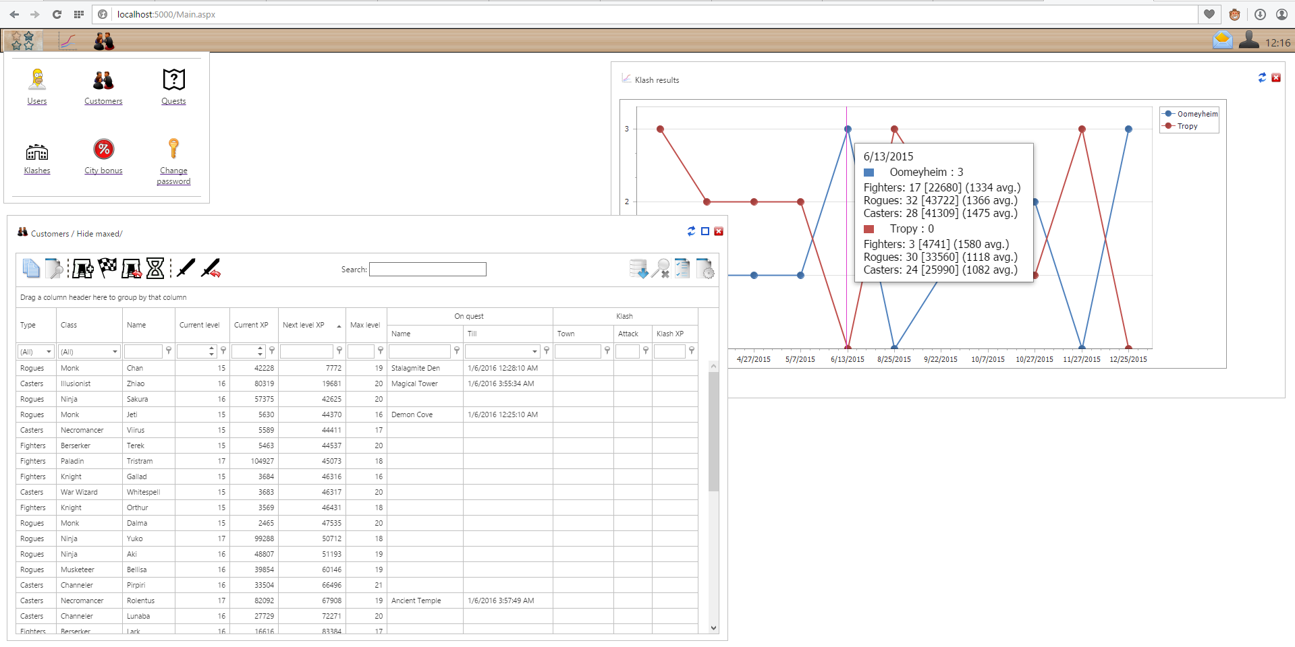
Task: Click the magnifier with X clear-filter icon
Action: [x=660, y=268]
